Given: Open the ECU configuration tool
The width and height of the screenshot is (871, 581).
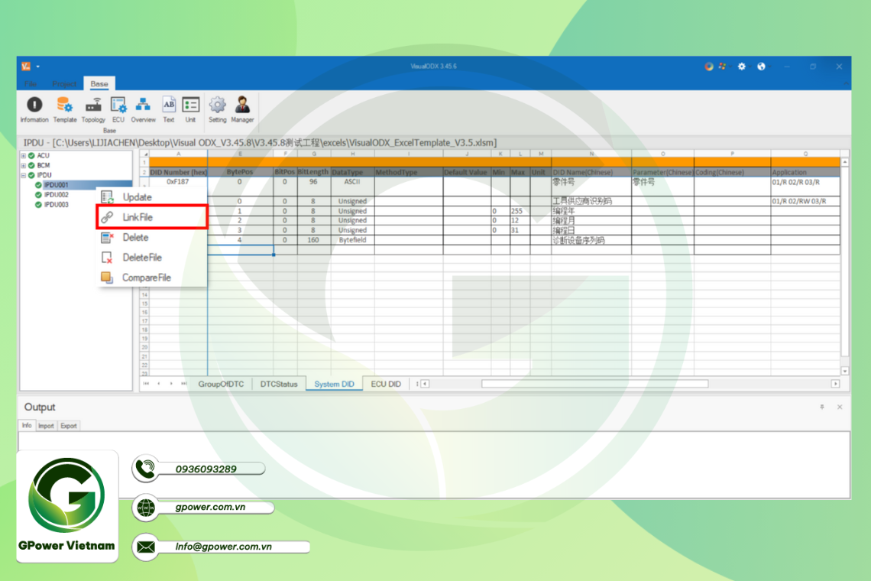Looking at the screenshot, I should pos(118,109).
